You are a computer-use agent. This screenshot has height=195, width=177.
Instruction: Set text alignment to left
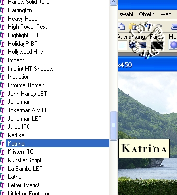122,45
